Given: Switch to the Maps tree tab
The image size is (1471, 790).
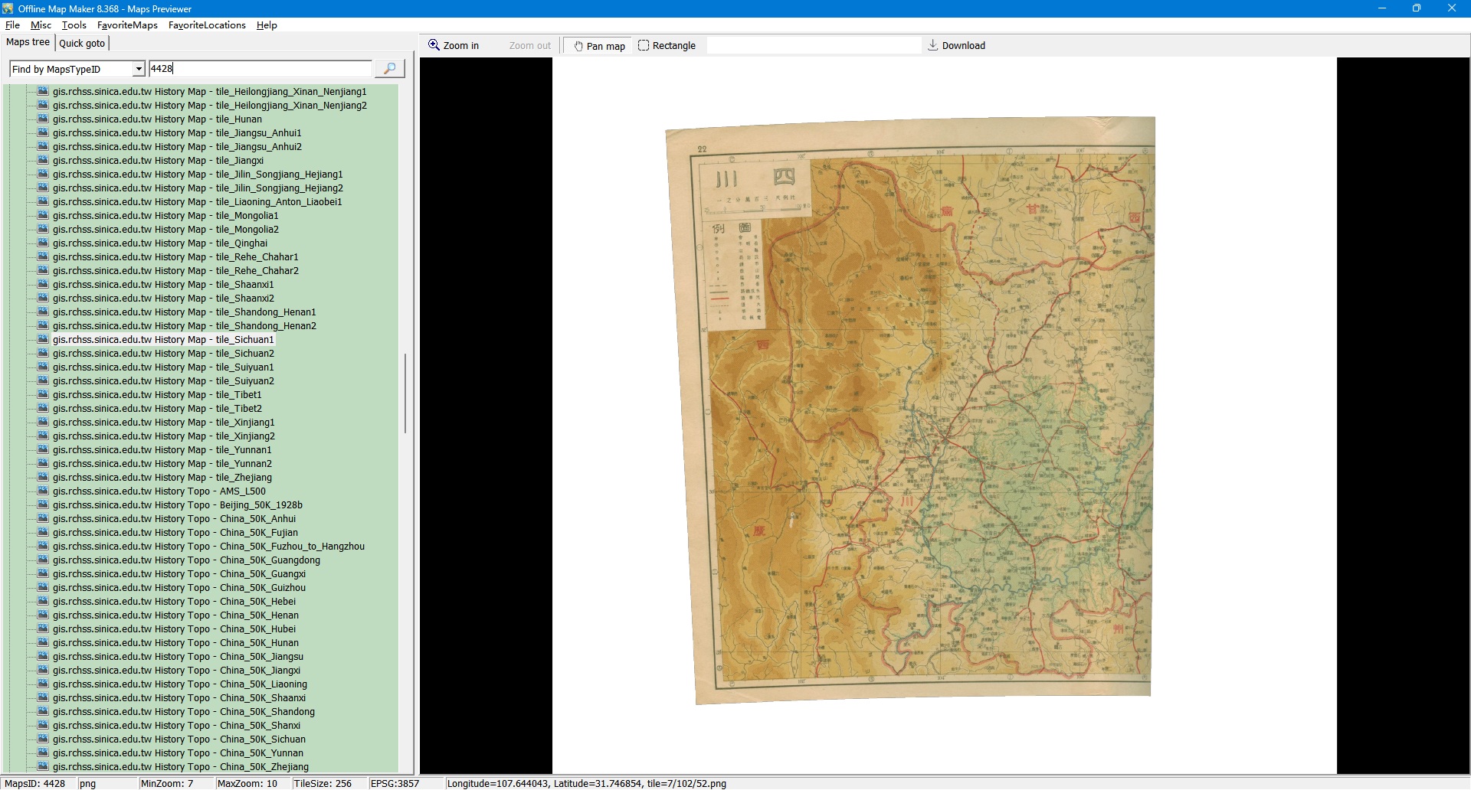Looking at the screenshot, I should (28, 42).
